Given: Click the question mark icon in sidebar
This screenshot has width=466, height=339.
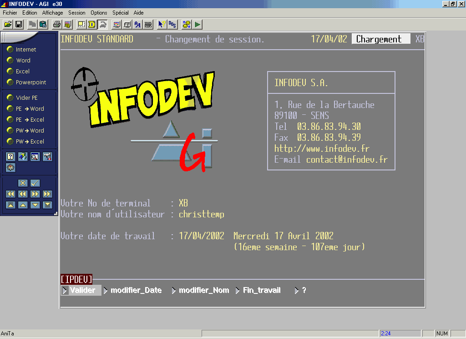Looking at the screenshot, I should click(10, 157).
